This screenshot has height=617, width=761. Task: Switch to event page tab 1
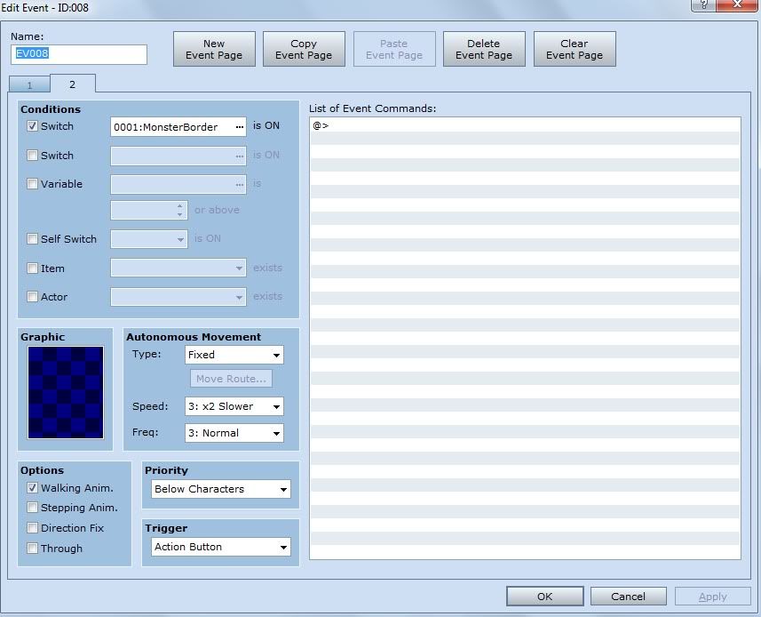pos(29,85)
